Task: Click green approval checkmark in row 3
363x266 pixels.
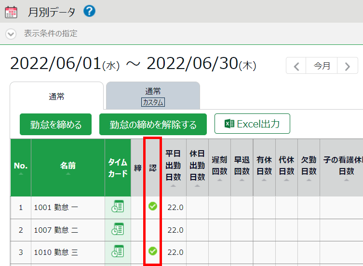Action: click(152, 251)
